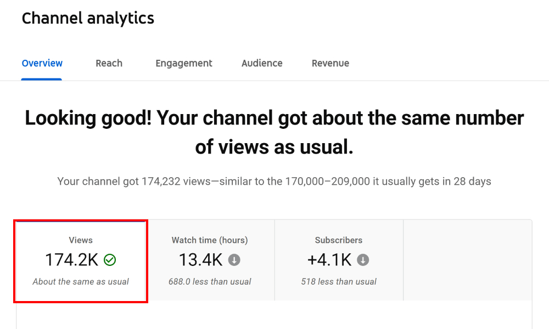
Task: Open the Revenue tab
Action: point(330,63)
